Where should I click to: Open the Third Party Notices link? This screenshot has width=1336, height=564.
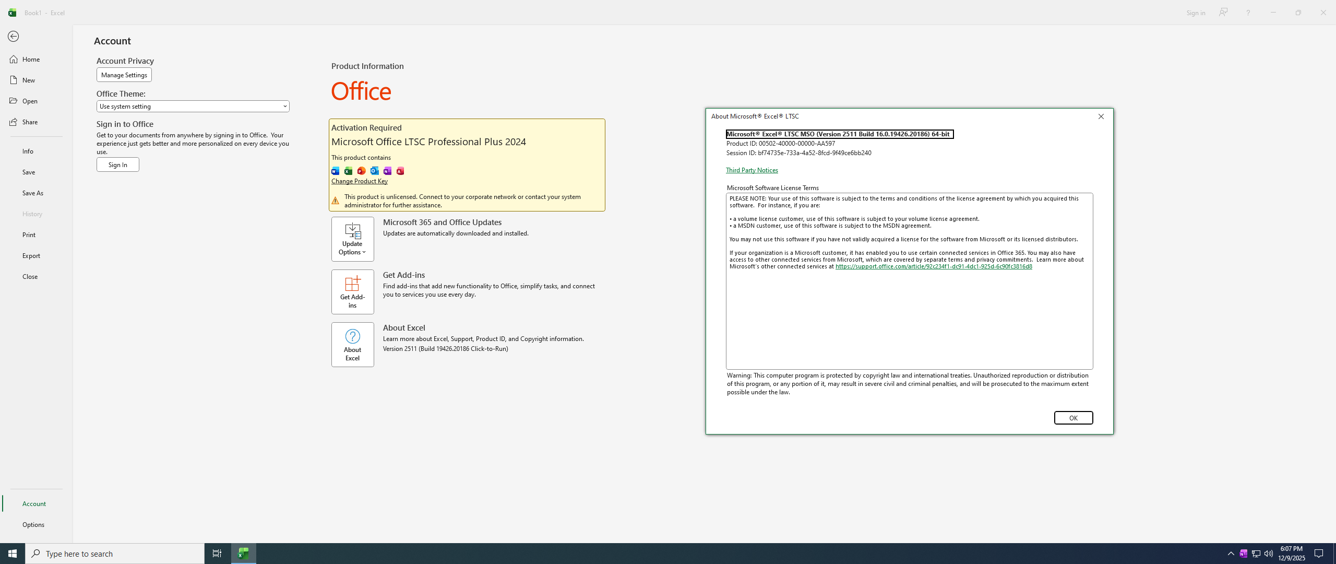[751, 170]
